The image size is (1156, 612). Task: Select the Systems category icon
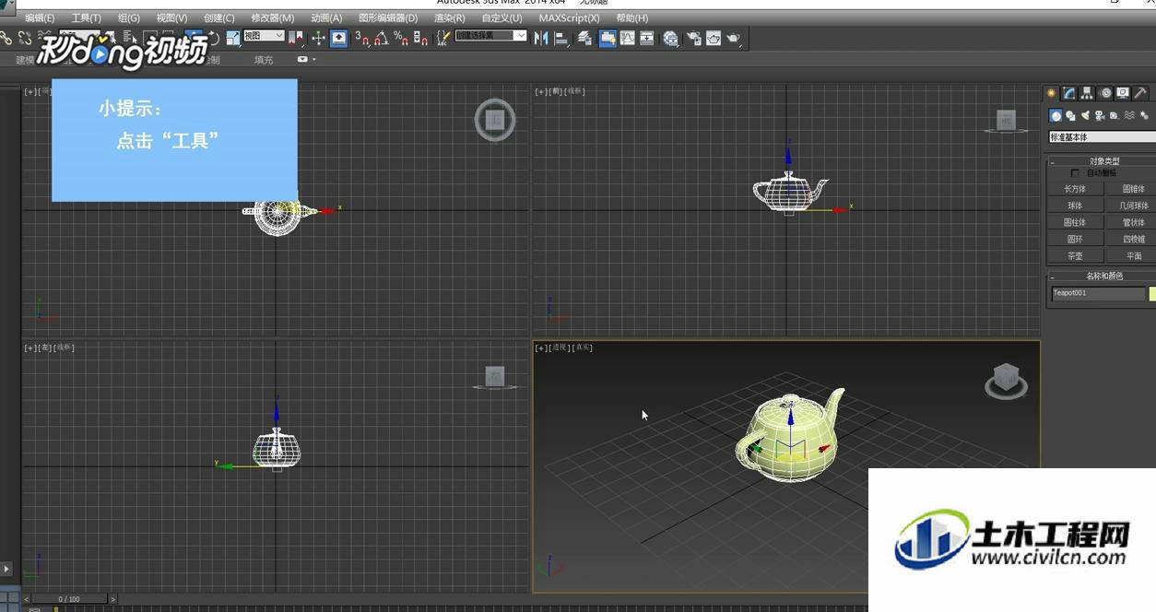[1144, 115]
